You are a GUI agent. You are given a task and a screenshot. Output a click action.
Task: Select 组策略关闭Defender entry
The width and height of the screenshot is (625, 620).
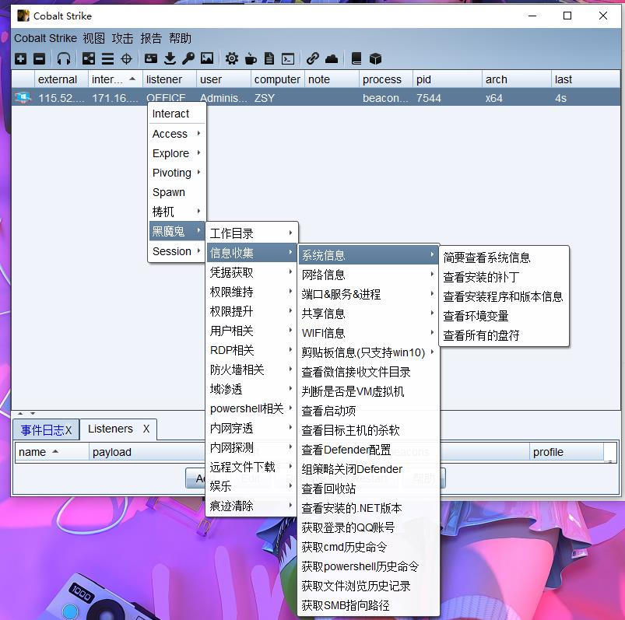(368, 469)
